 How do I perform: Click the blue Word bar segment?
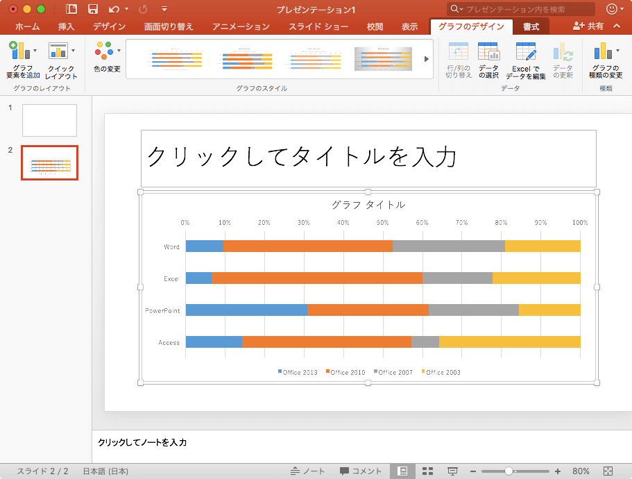coord(205,246)
